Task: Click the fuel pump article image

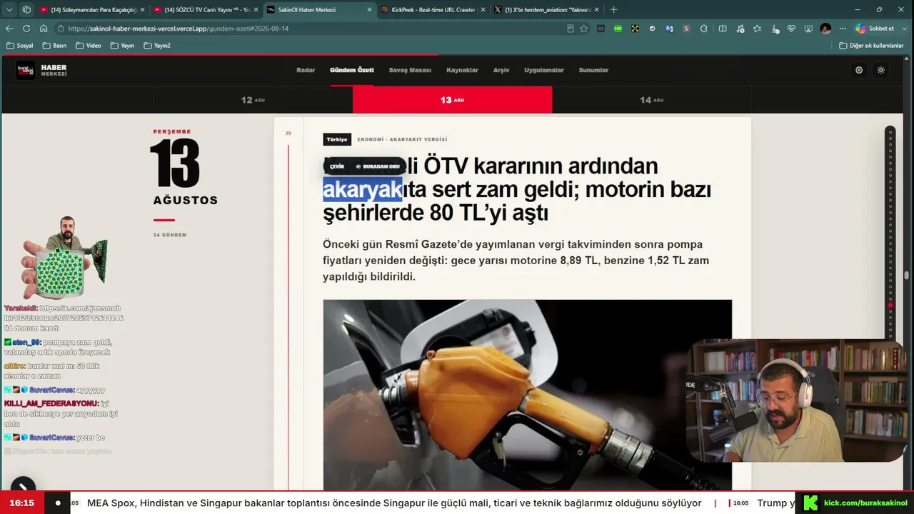Action: 527,395
